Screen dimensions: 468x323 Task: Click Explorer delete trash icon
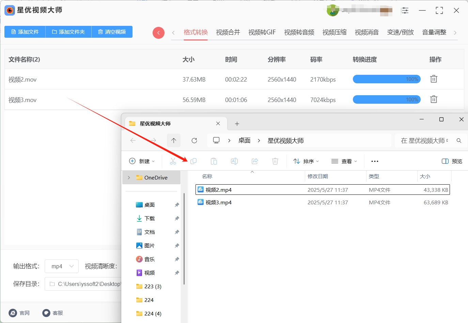[x=275, y=161]
